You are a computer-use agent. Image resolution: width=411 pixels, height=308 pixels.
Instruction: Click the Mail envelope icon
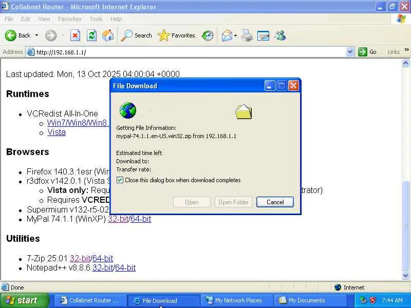227,35
